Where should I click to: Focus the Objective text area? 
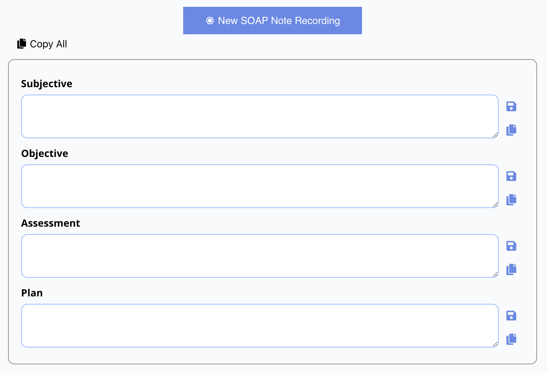[259, 186]
